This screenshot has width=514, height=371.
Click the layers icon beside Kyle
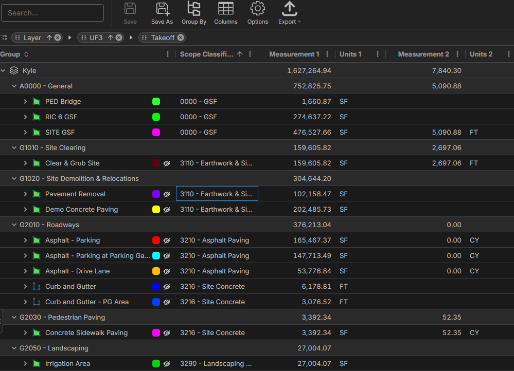point(14,70)
